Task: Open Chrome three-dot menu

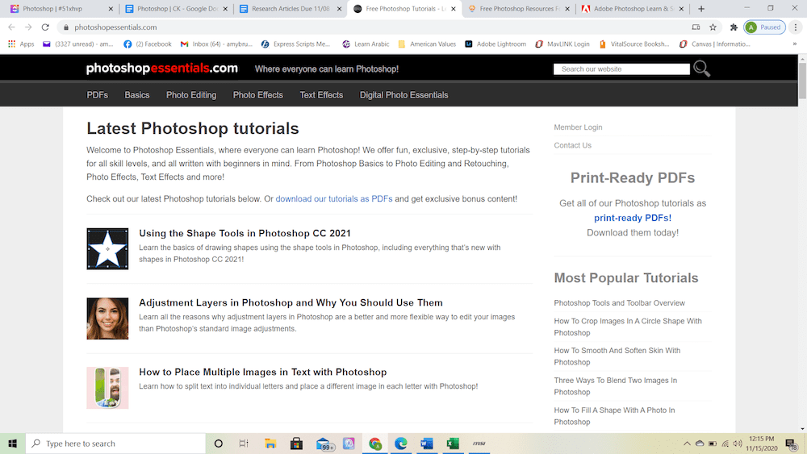Action: pos(796,27)
